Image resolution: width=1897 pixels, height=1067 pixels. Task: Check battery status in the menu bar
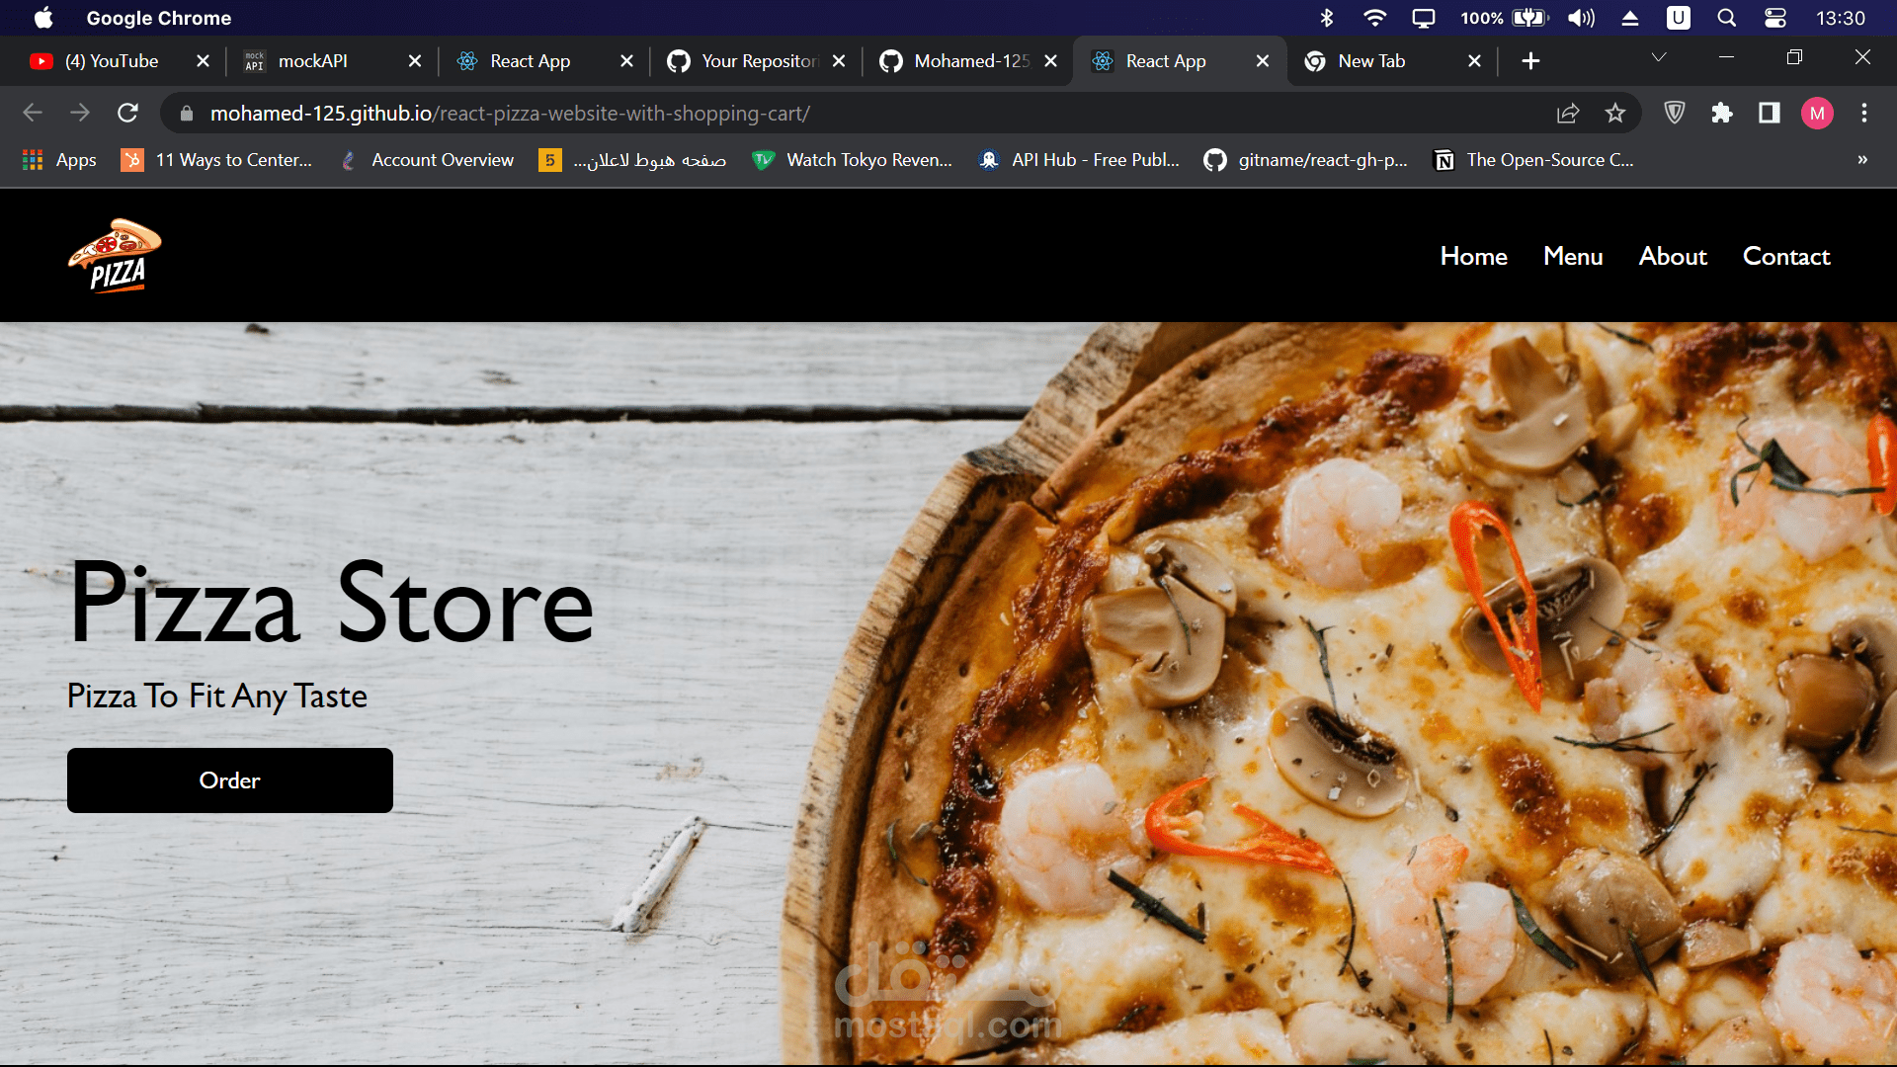1505,18
